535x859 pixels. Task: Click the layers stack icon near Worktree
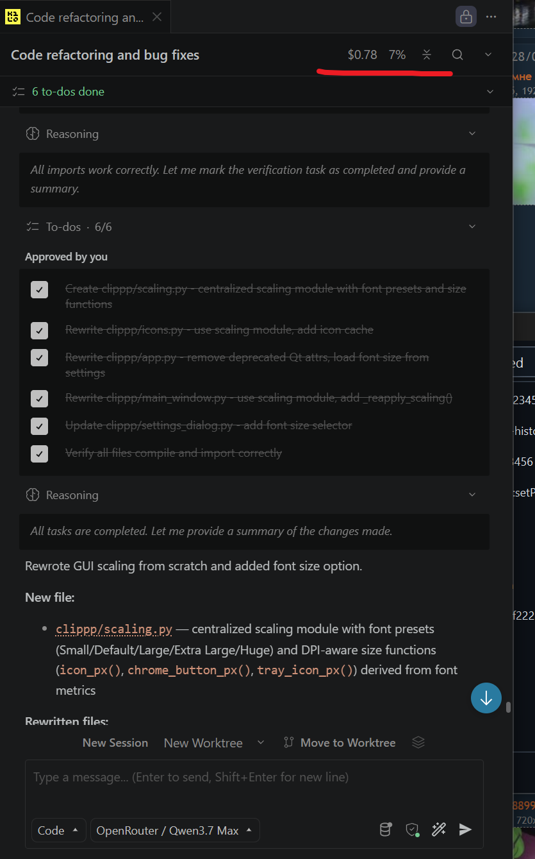point(418,742)
